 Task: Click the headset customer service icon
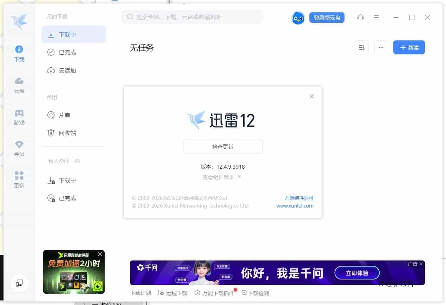click(360, 17)
